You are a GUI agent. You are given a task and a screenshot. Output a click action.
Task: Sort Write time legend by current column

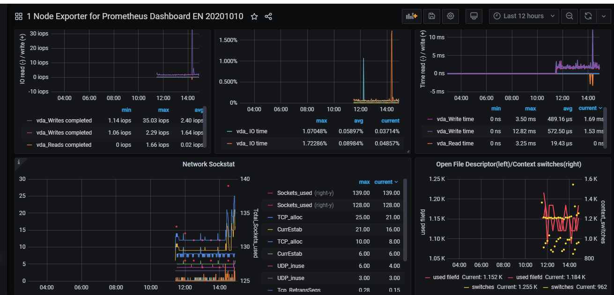[x=590, y=108]
